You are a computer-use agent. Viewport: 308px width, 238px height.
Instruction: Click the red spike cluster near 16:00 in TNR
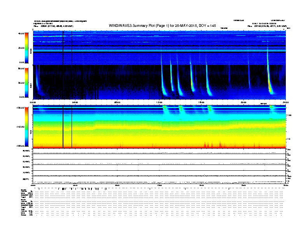pyautogui.click(x=208, y=145)
